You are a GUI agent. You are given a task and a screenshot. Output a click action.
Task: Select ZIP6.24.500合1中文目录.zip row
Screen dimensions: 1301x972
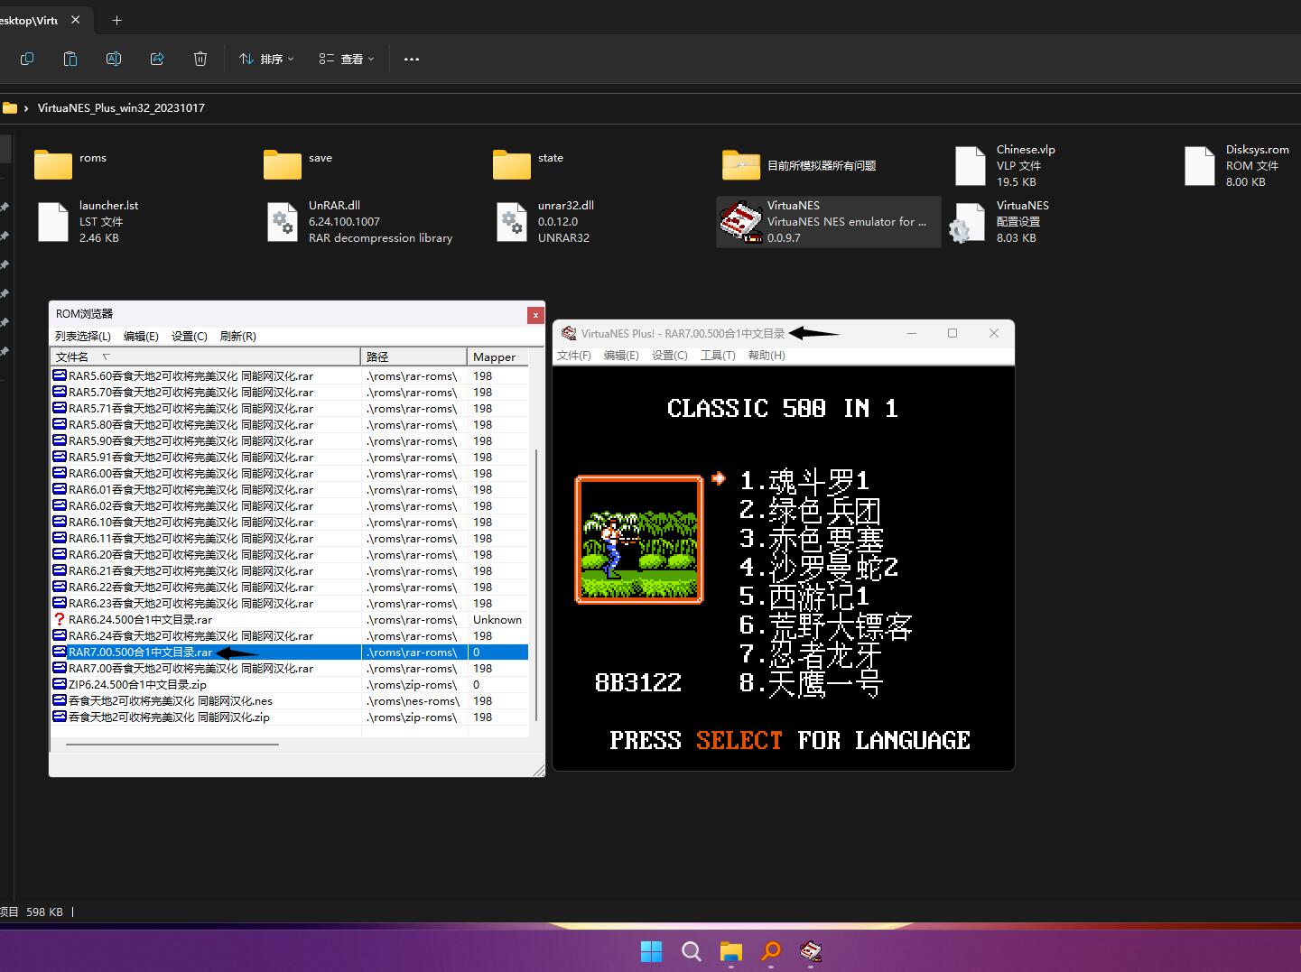click(x=289, y=685)
